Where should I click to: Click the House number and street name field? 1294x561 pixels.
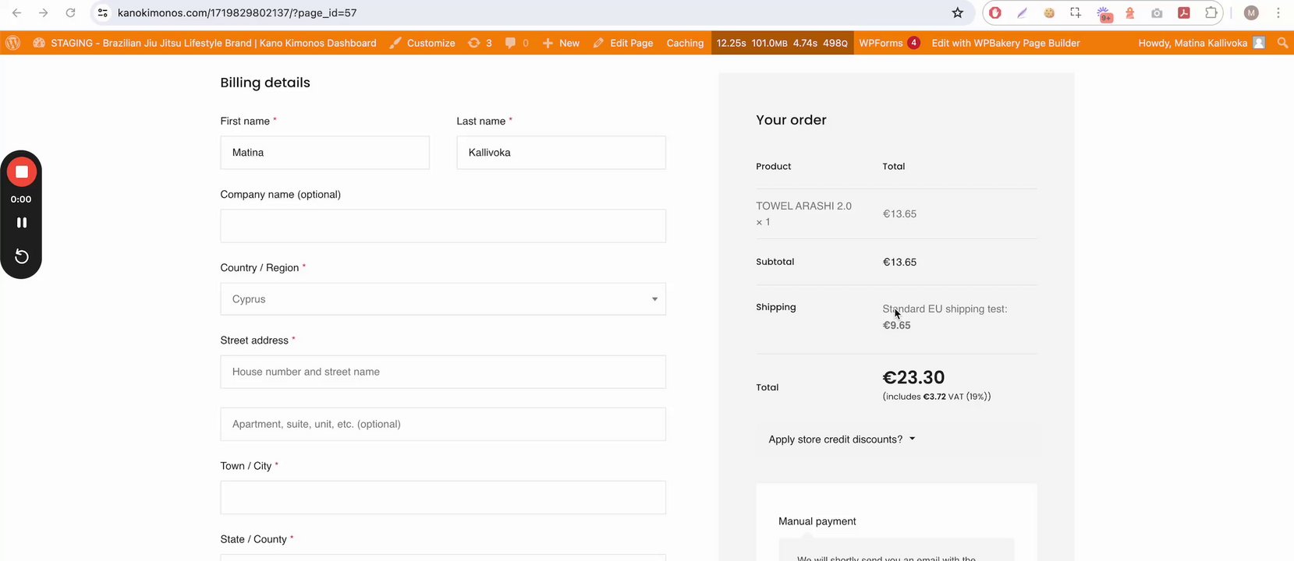443,372
